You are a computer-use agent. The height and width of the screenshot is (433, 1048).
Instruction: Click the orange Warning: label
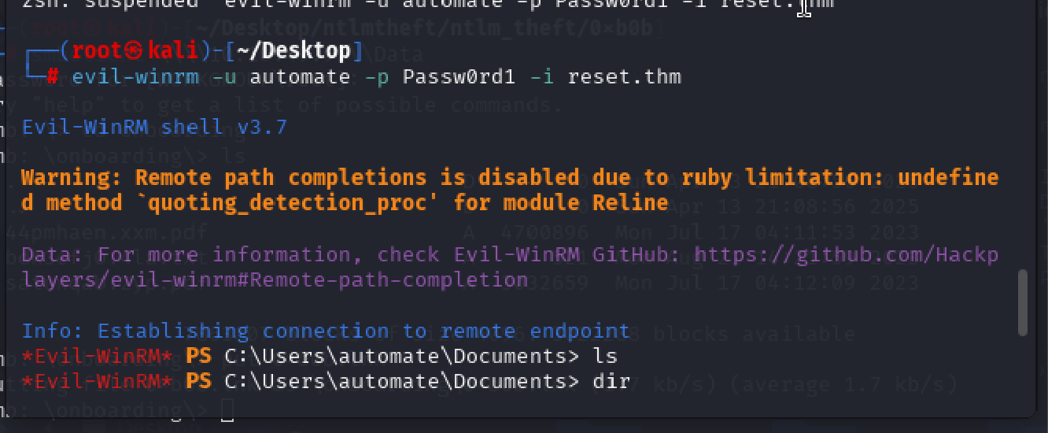(x=72, y=177)
